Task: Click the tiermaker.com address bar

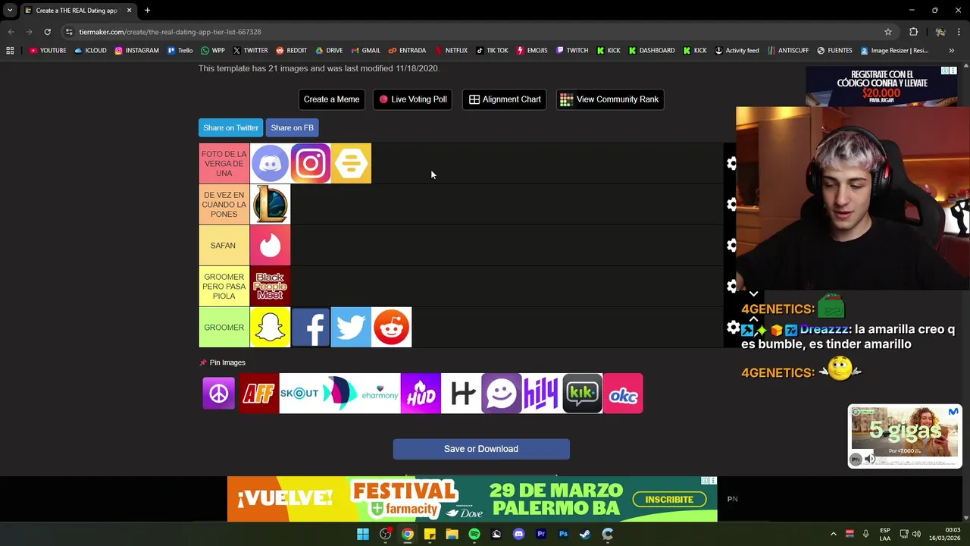Action: point(477,32)
